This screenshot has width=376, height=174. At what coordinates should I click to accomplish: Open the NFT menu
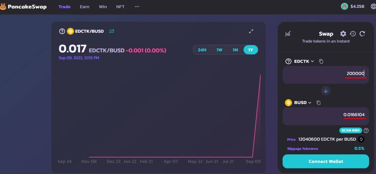coord(120,7)
